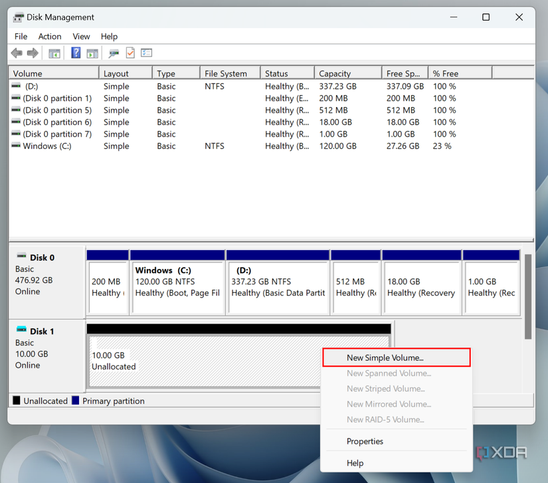Sort by the Capacity column header

click(x=348, y=73)
